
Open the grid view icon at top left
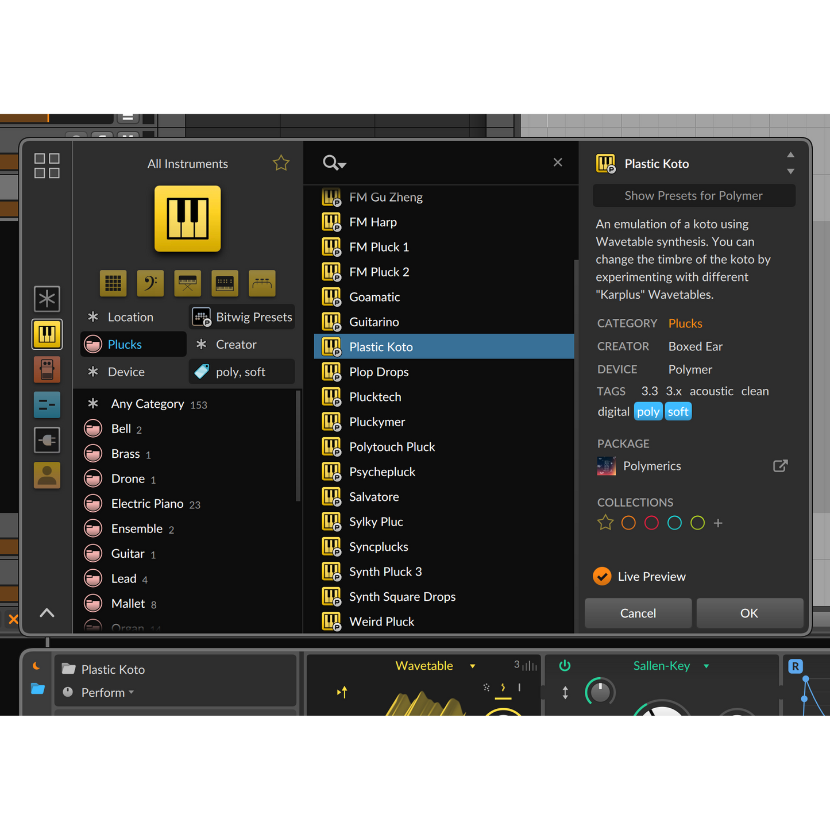coord(47,165)
